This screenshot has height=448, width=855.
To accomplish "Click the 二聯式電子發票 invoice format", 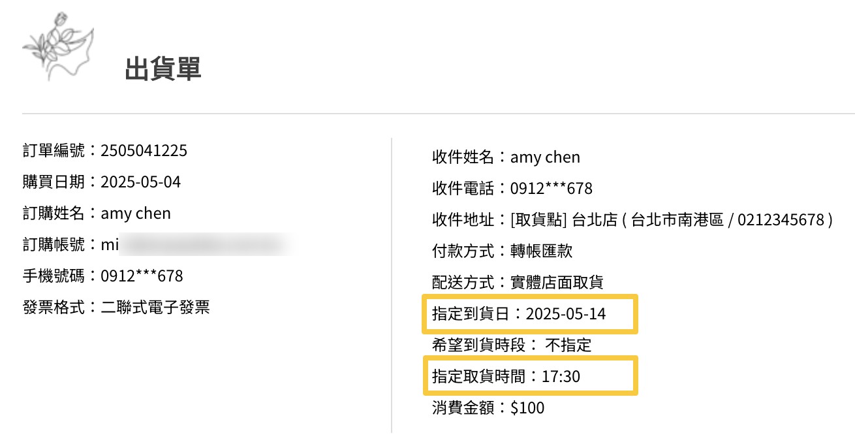I will point(155,307).
